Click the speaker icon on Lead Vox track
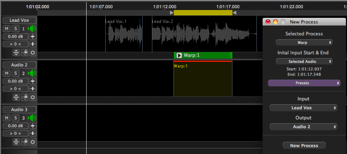This screenshot has height=154, width=347. (33, 29)
